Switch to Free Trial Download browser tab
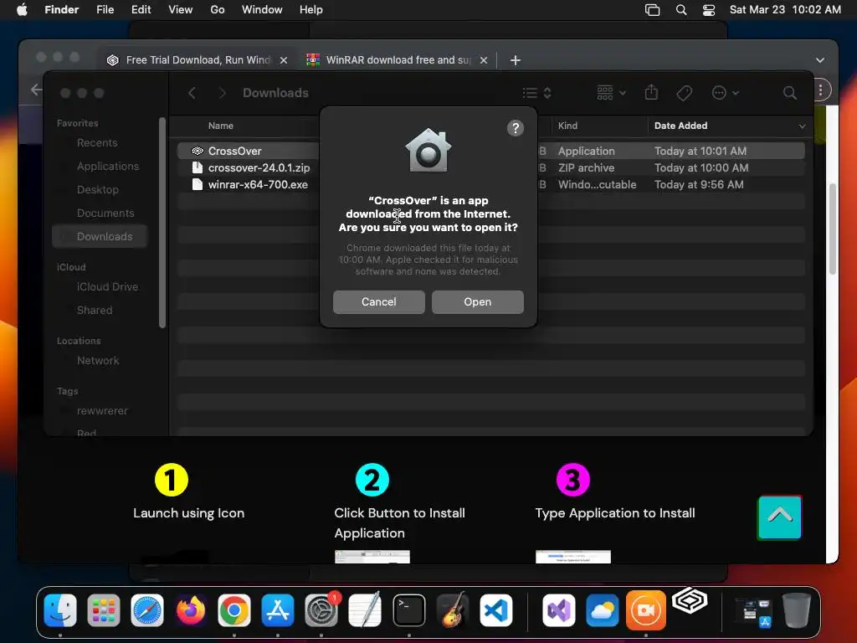The height and width of the screenshot is (643, 857). [x=197, y=60]
